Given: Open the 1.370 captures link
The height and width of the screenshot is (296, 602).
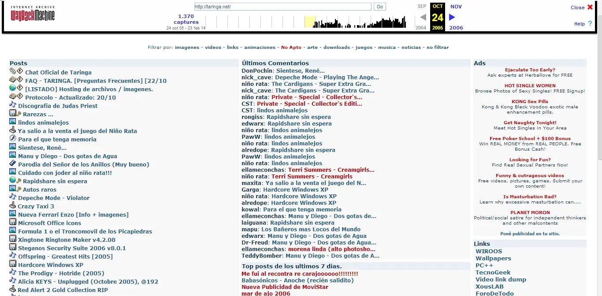Looking at the screenshot, I should coord(186,19).
